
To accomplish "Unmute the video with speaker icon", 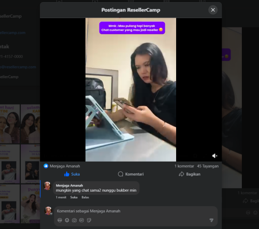I will click(214, 156).
